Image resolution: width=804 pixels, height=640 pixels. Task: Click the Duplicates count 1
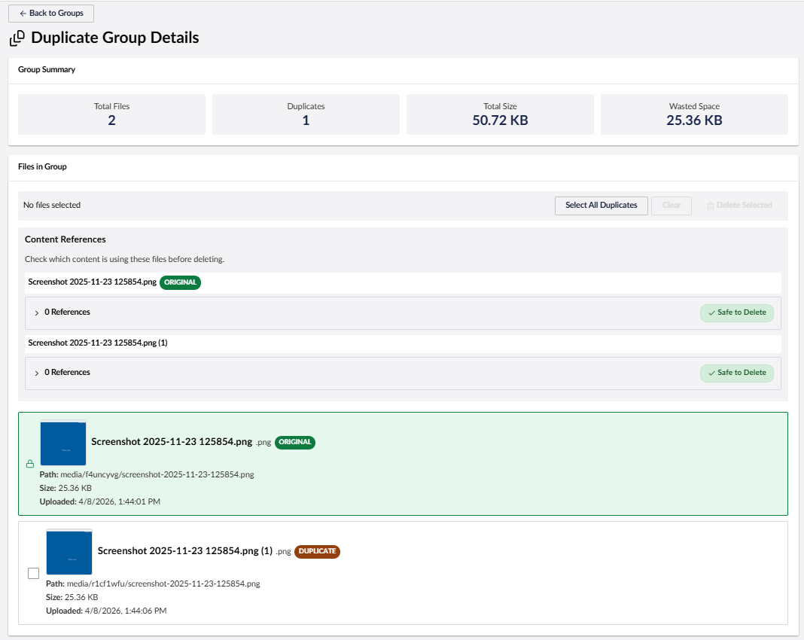306,120
